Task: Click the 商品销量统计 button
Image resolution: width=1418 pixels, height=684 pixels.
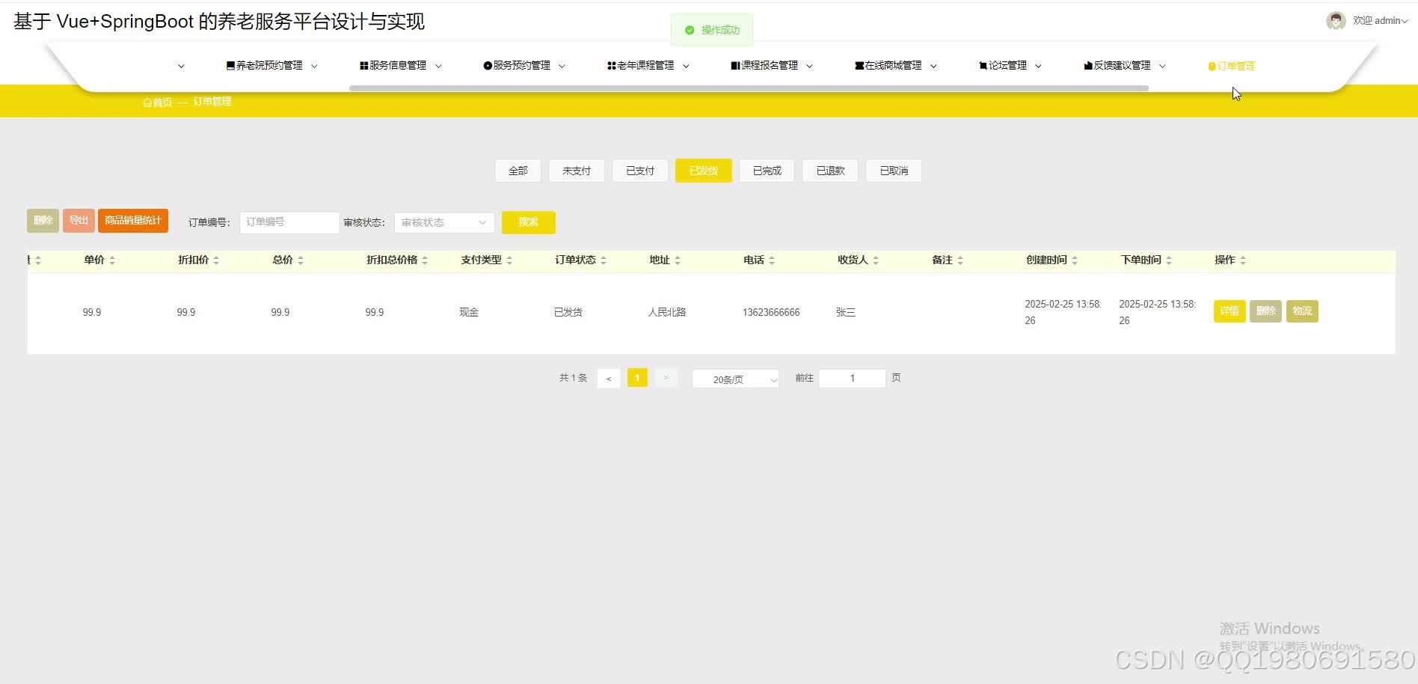Action: [132, 221]
